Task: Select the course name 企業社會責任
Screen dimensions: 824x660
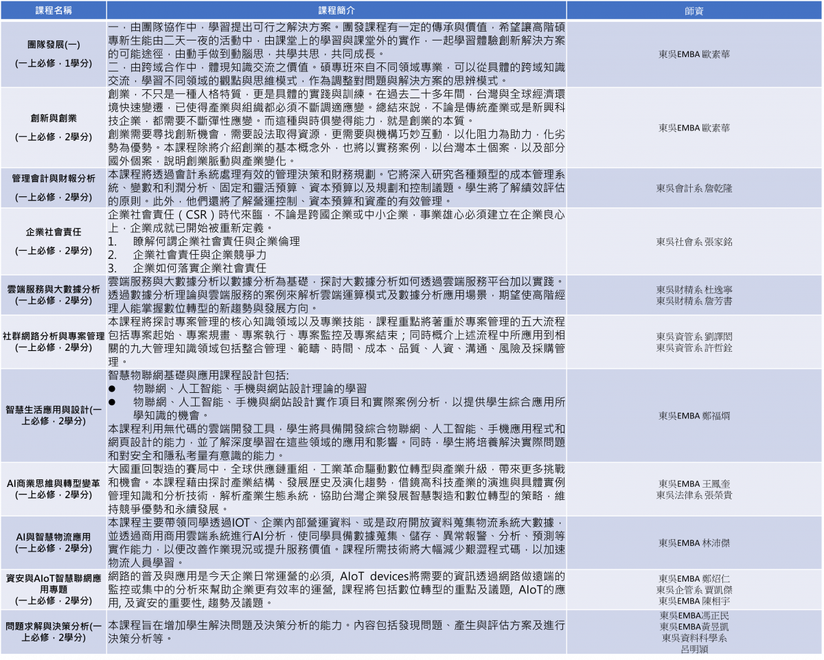Action: (x=54, y=232)
